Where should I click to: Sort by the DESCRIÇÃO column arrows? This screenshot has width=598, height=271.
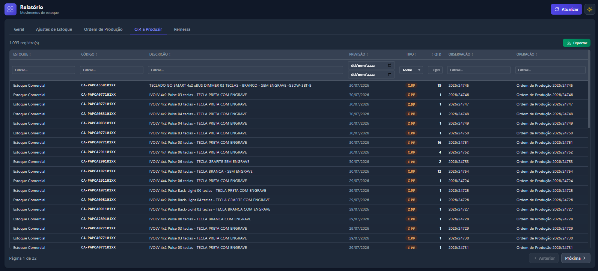(170, 55)
